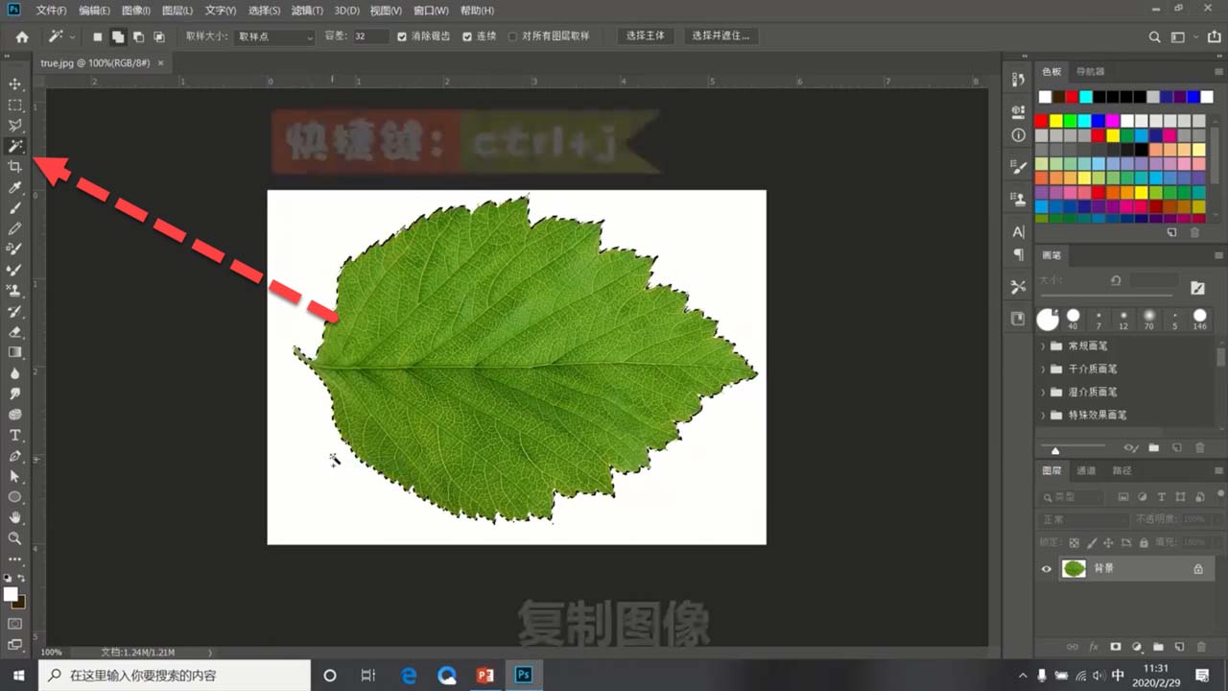Open the search icon in options bar
Viewport: 1228px width, 691px height.
tap(1155, 36)
